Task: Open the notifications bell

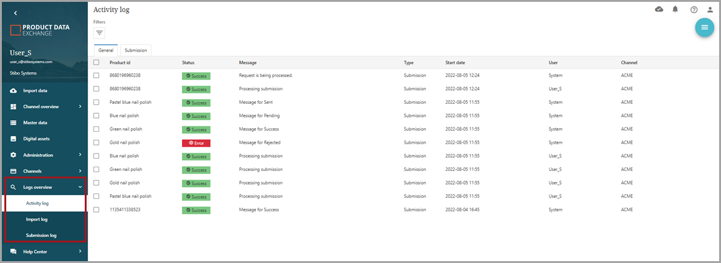Action: pyautogui.click(x=676, y=9)
